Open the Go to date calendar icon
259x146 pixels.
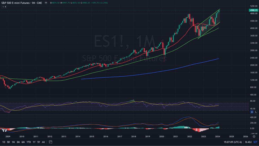click(x=51, y=142)
